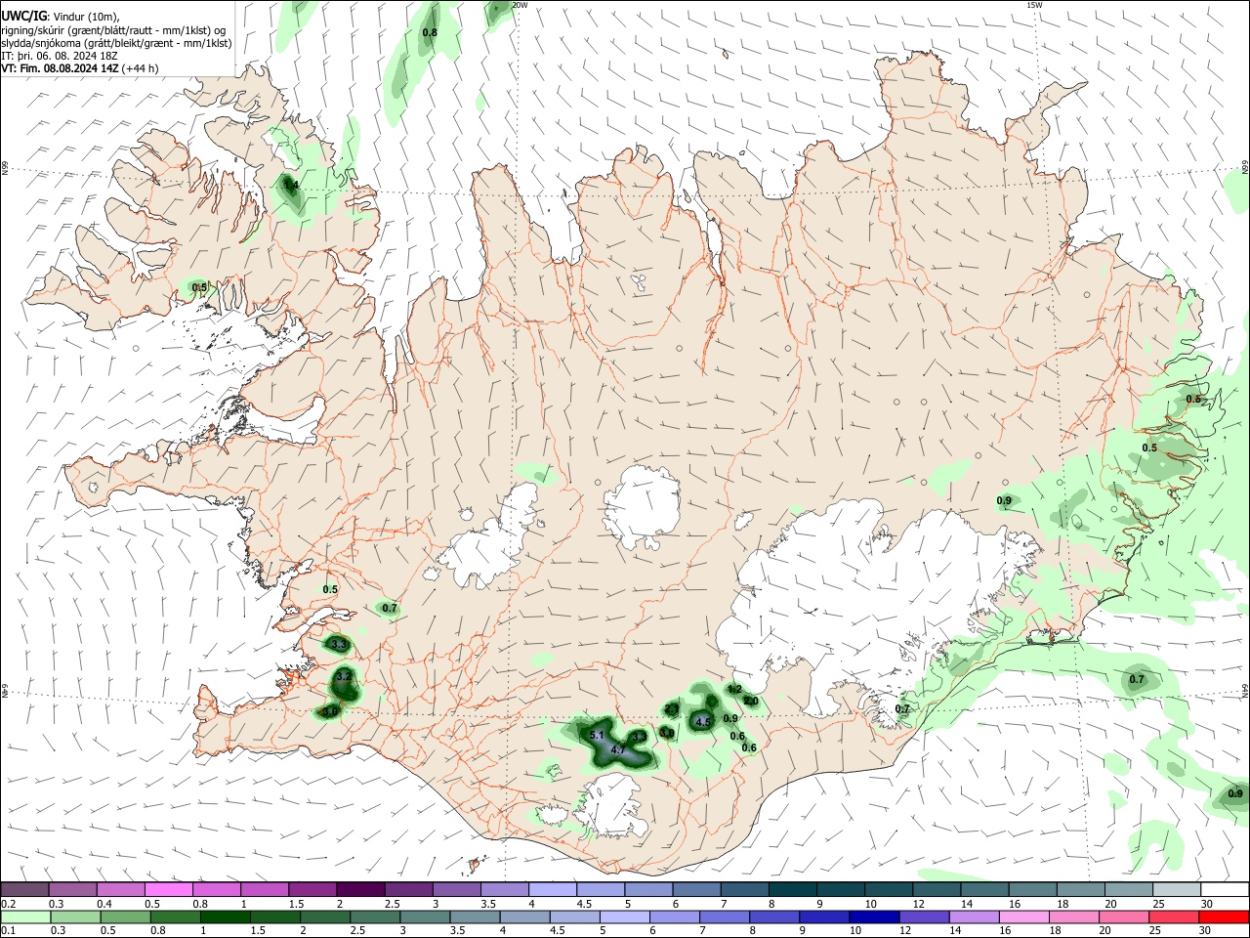Screen dimensions: 1250x938
Task: Click the 2.0 precipitation label
Action: [x=751, y=701]
